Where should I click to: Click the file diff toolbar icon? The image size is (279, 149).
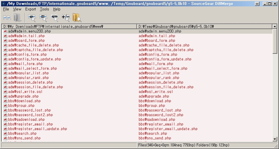tap(7, 18)
